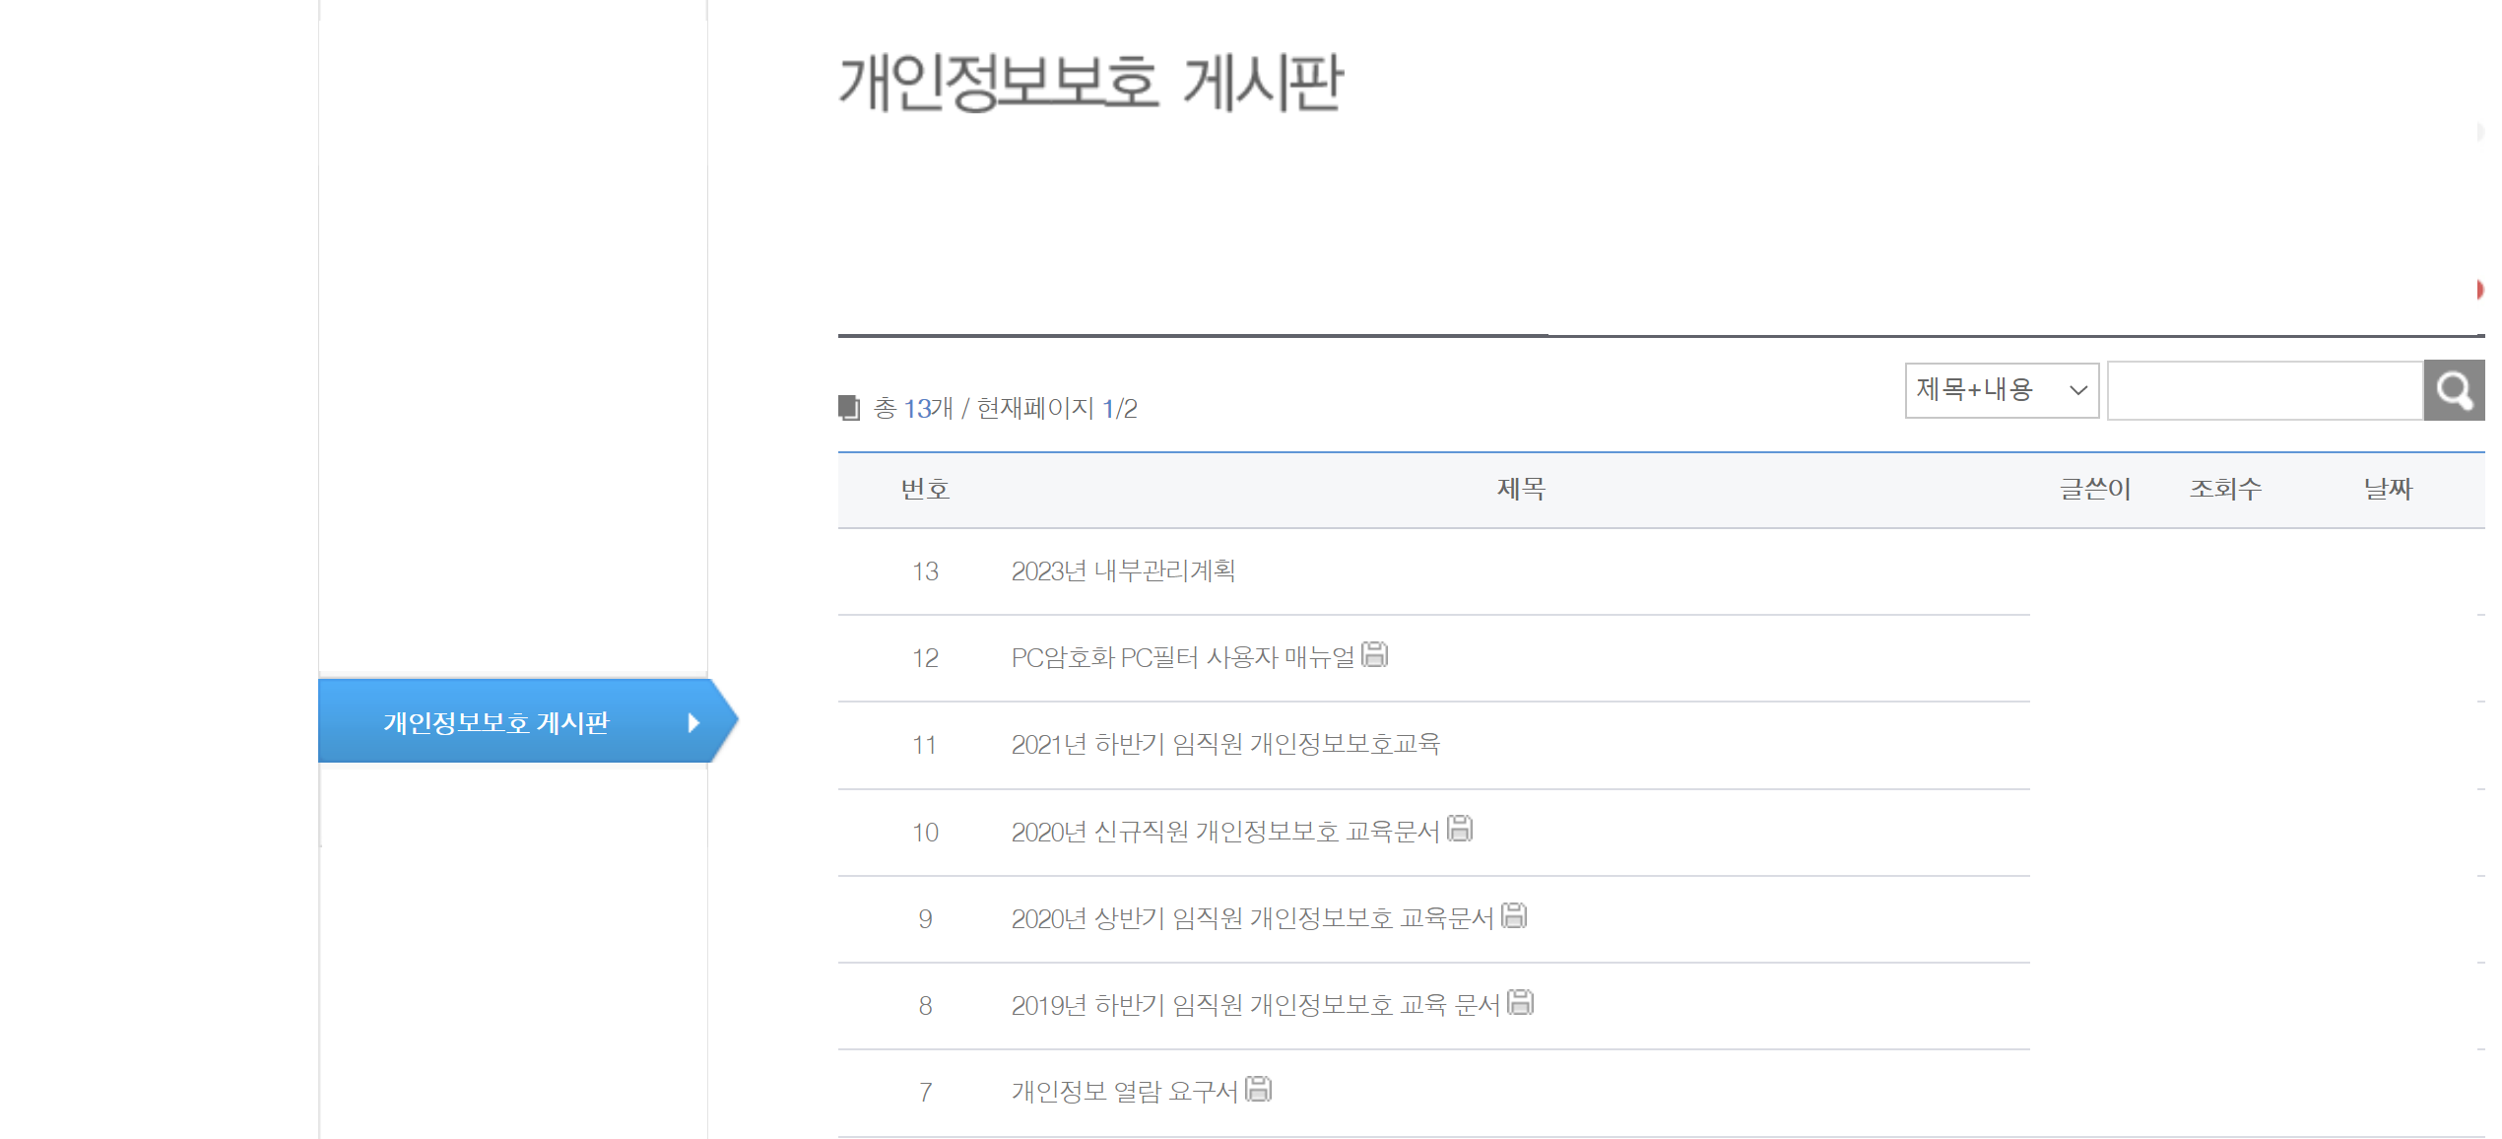Click attachment icon on 2019년 하반기 row

click(1520, 1002)
